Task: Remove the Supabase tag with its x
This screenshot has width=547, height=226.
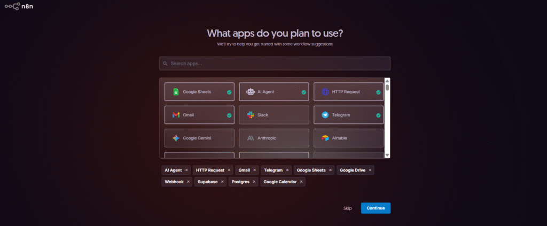Action: tap(223, 182)
